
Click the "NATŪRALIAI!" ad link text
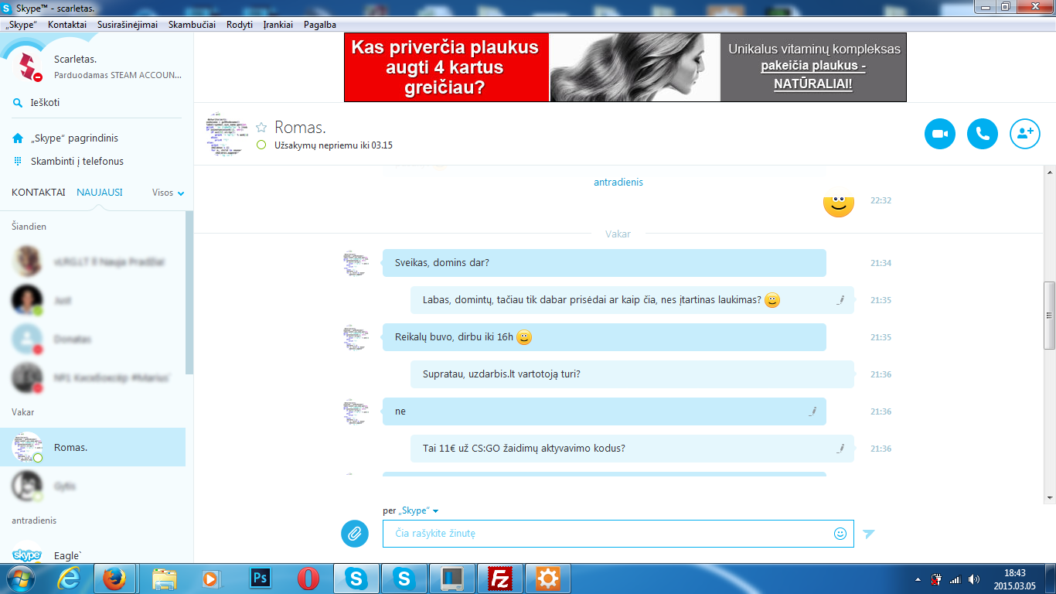pyautogui.click(x=813, y=84)
